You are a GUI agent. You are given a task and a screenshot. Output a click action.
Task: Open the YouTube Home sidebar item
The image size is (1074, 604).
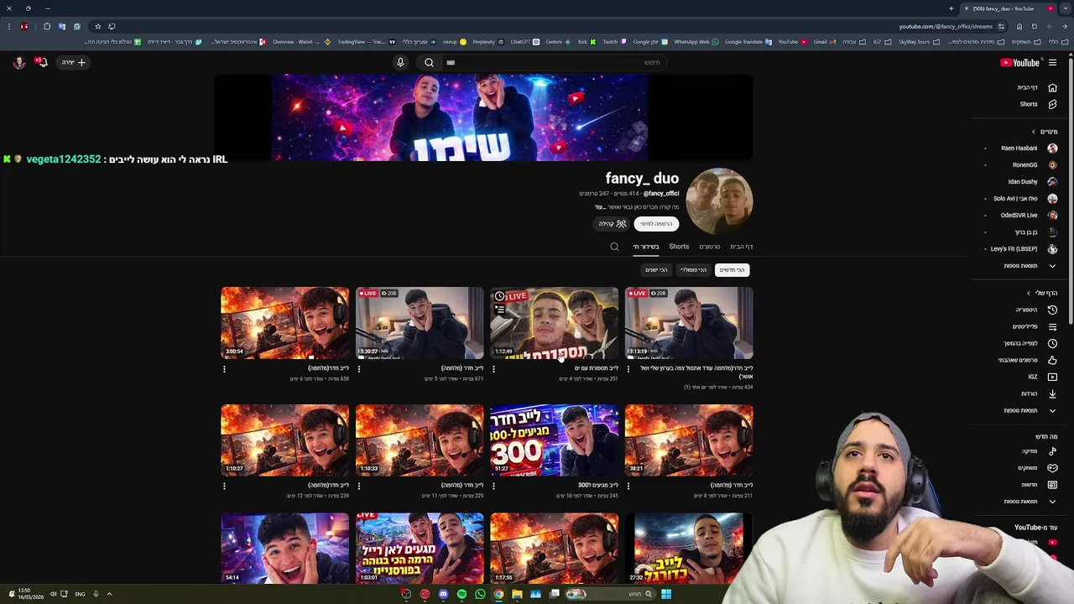pos(1038,87)
